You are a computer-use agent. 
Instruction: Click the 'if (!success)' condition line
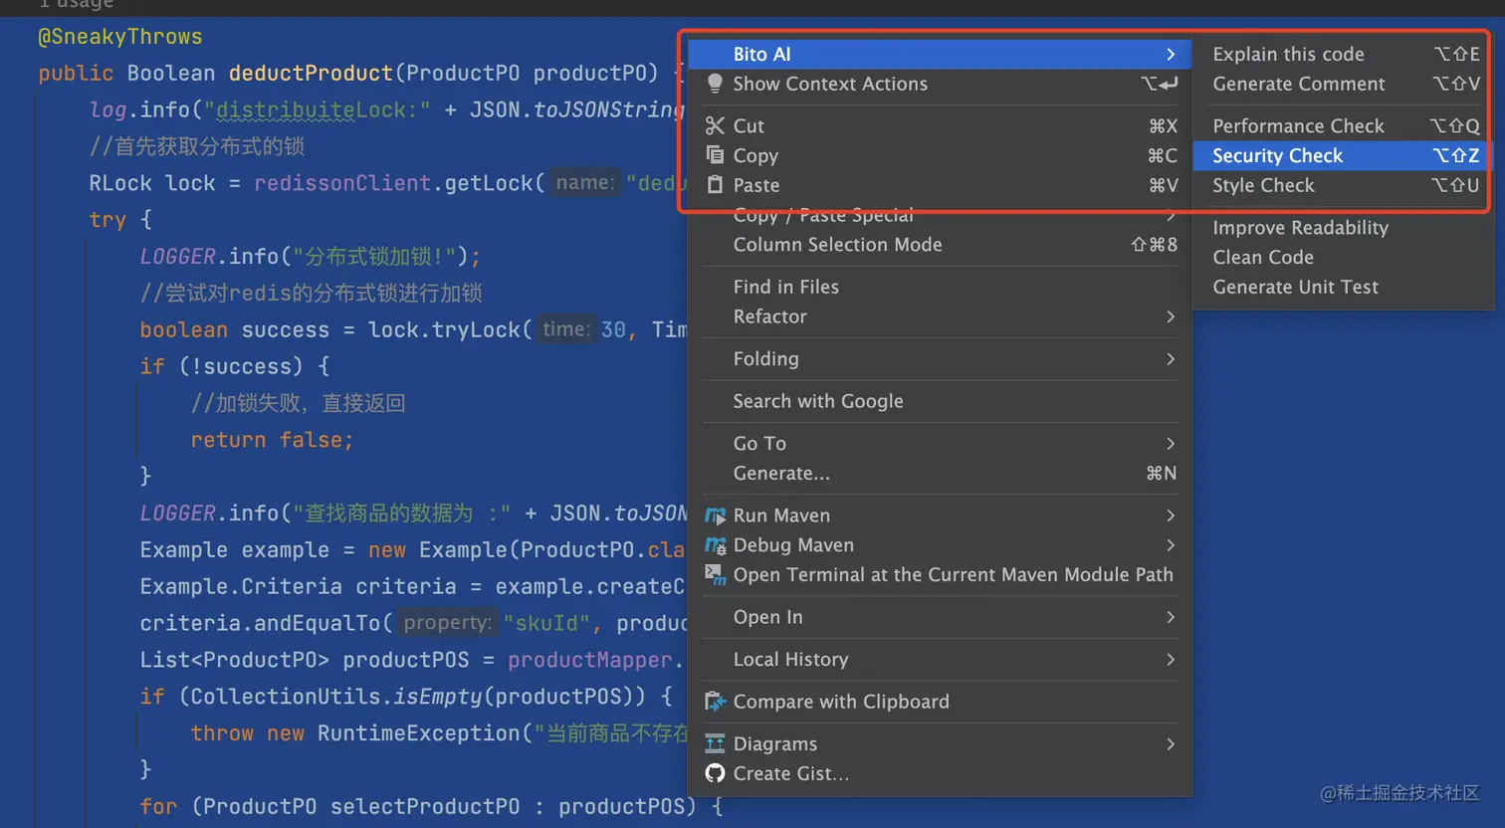click(234, 366)
